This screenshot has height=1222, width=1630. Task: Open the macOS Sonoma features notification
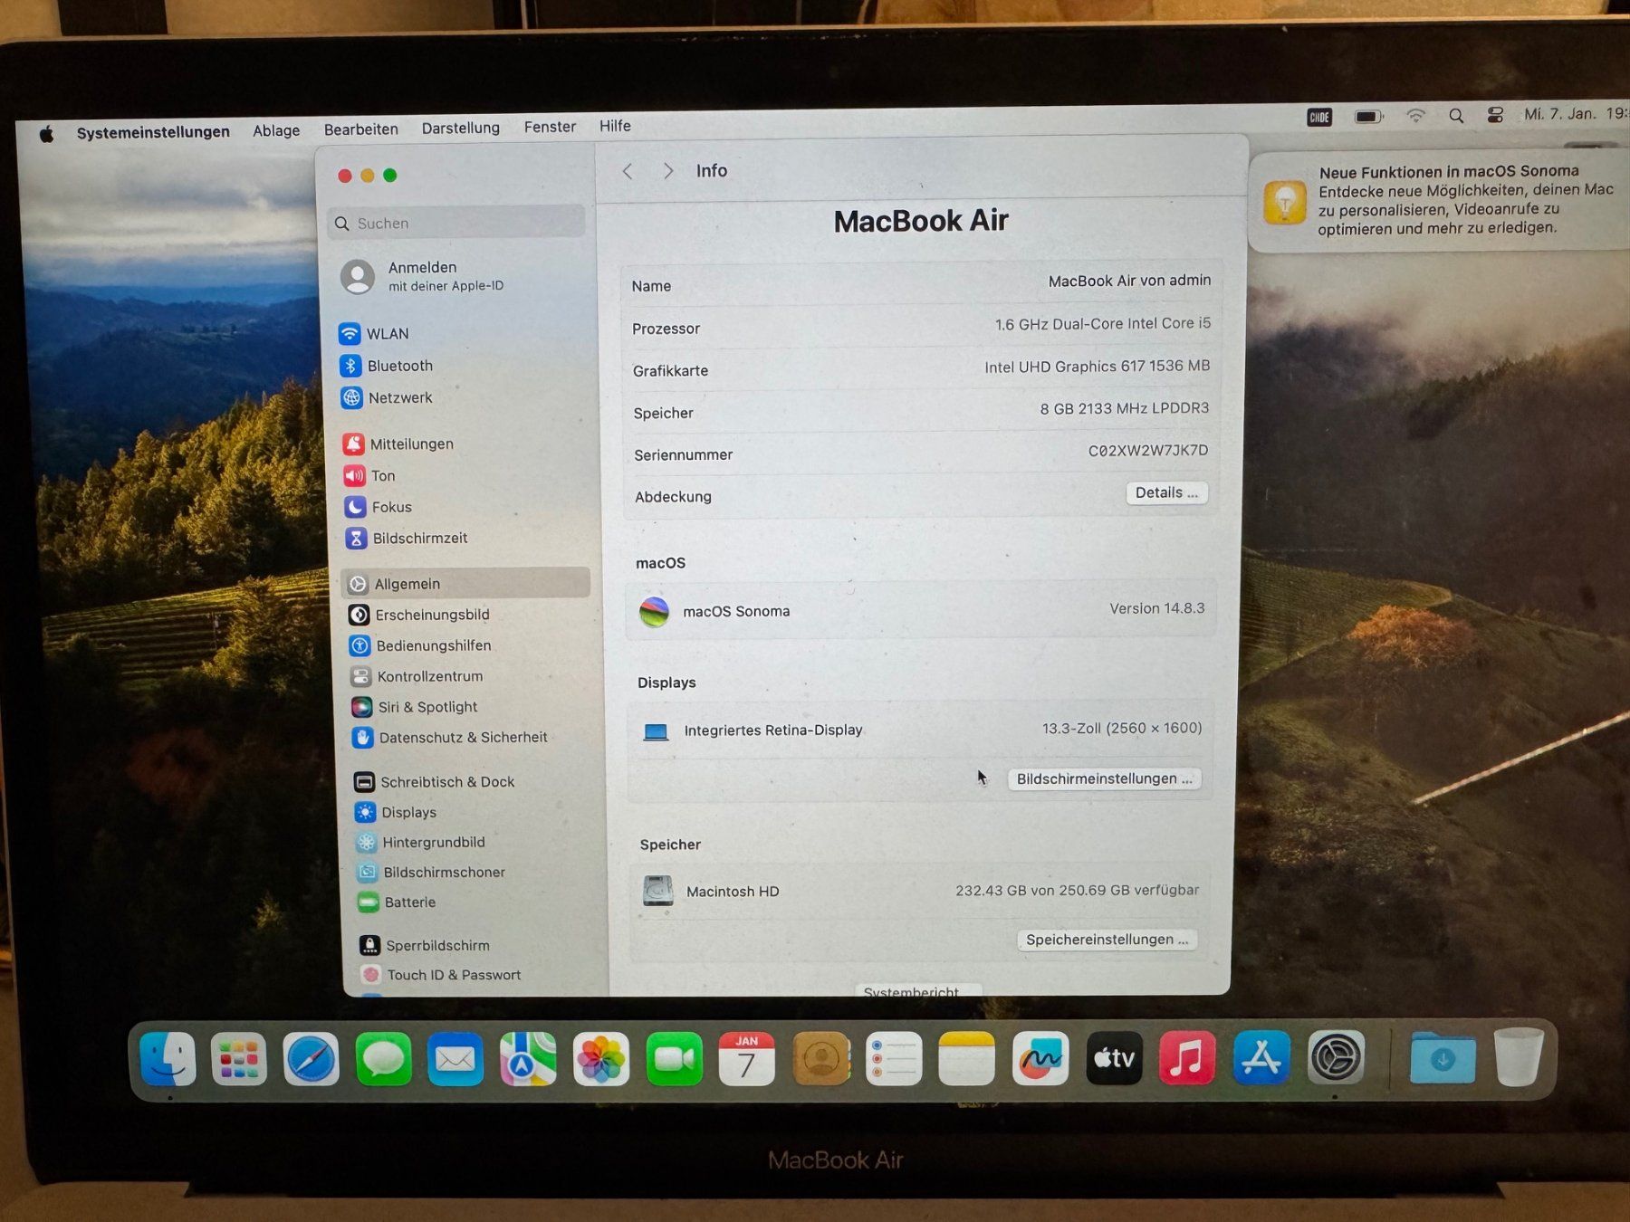point(1440,200)
